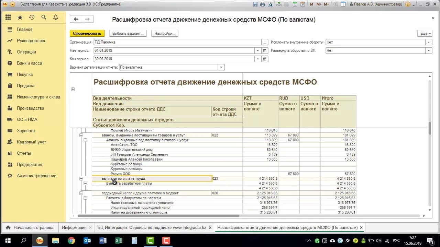Click the send link icon in title bar
Viewport: 440px width, 247px height.
point(279,4)
